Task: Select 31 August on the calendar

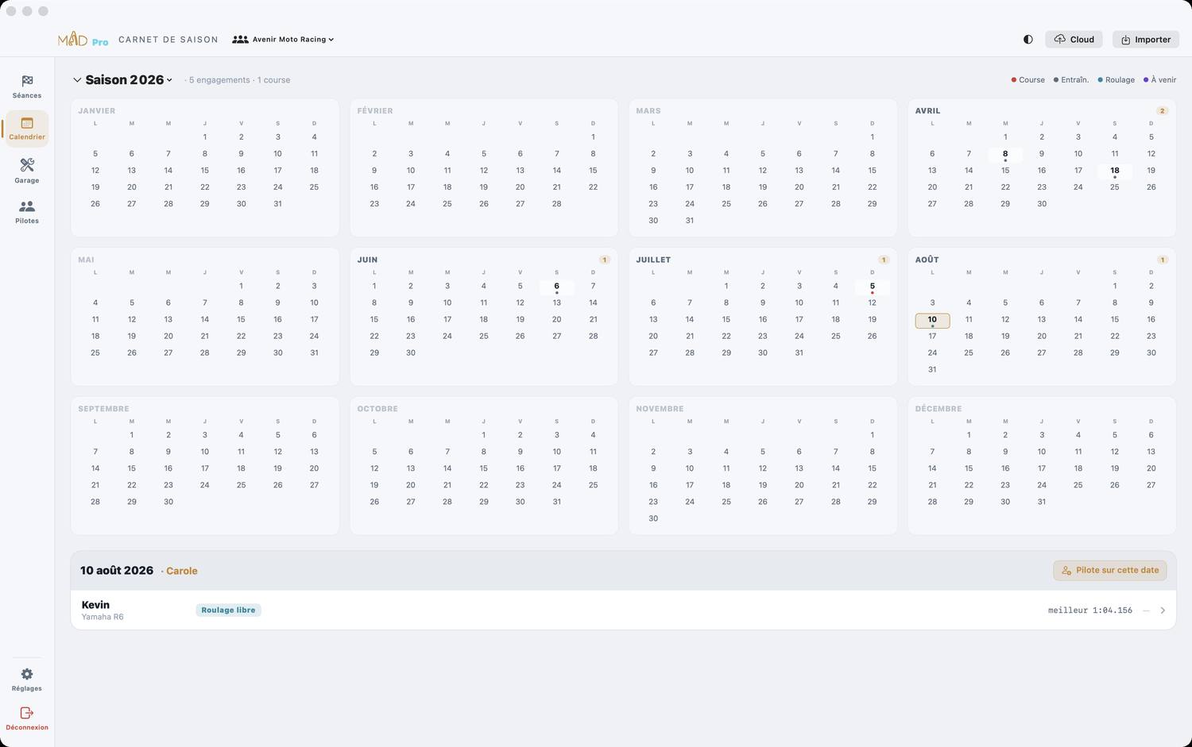Action: [x=932, y=369]
